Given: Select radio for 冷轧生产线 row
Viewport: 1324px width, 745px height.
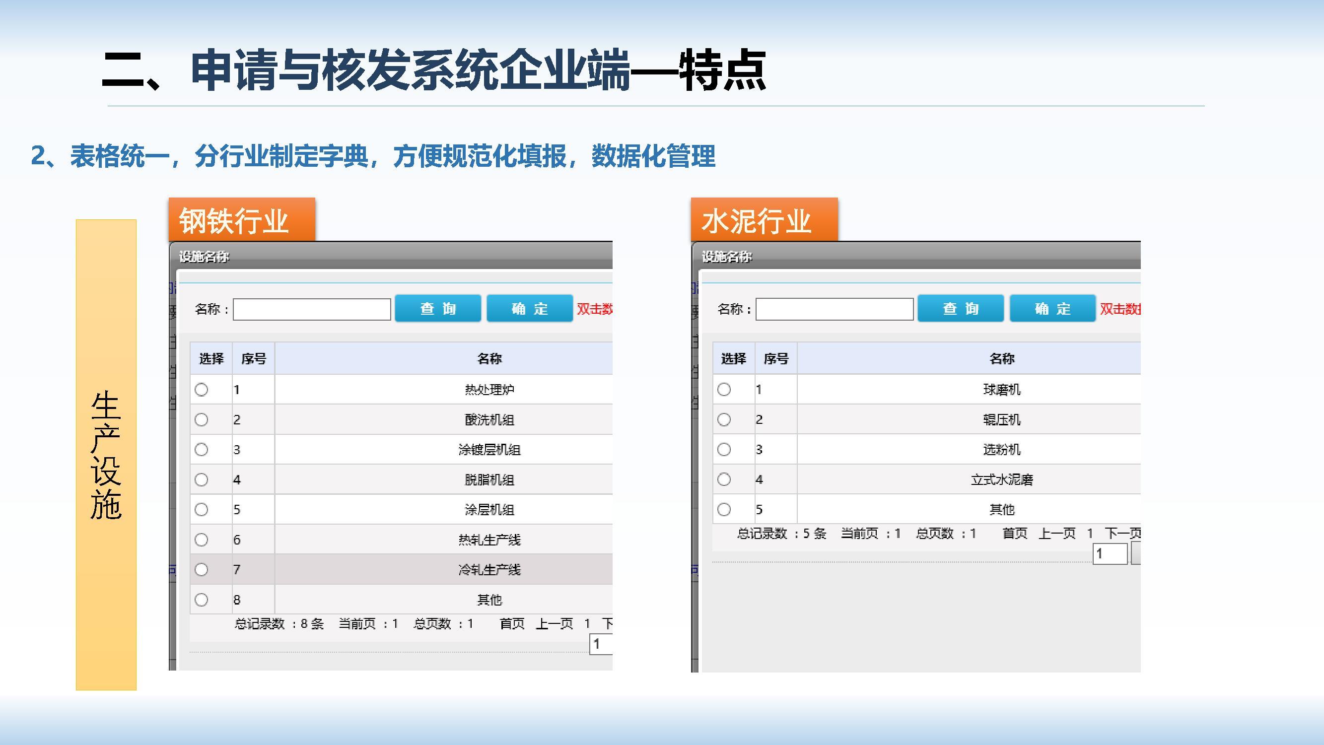Looking at the screenshot, I should pos(202,569).
